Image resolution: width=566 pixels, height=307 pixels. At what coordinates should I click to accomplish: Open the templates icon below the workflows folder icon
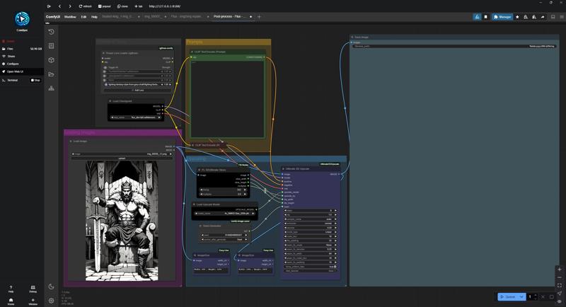[51, 88]
